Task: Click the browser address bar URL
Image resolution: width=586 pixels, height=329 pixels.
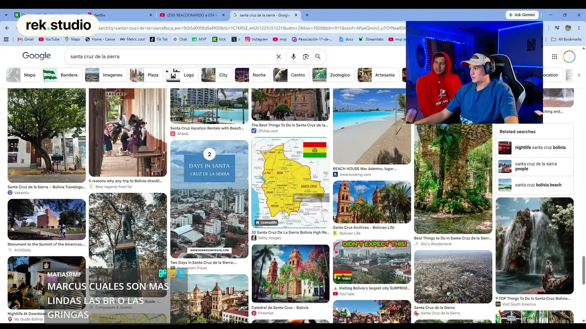Action: (252, 28)
